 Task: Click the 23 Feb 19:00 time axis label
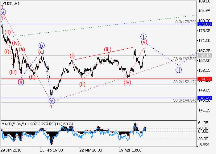coord(51,150)
